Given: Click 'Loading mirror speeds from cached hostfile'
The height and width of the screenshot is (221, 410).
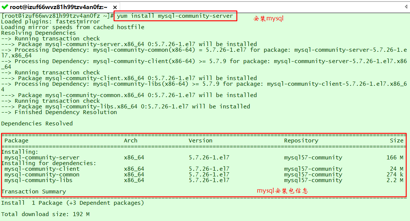Looking at the screenshot, I should tap(73, 27).
